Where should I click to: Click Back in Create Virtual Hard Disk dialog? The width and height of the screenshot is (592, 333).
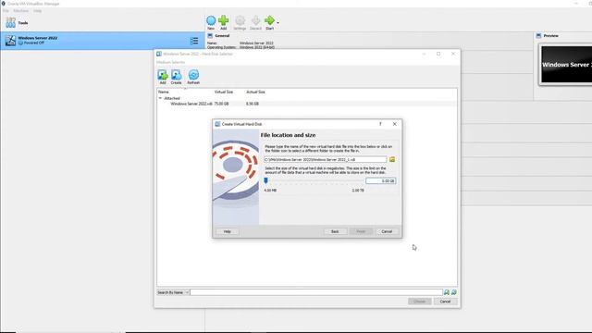[x=335, y=231]
